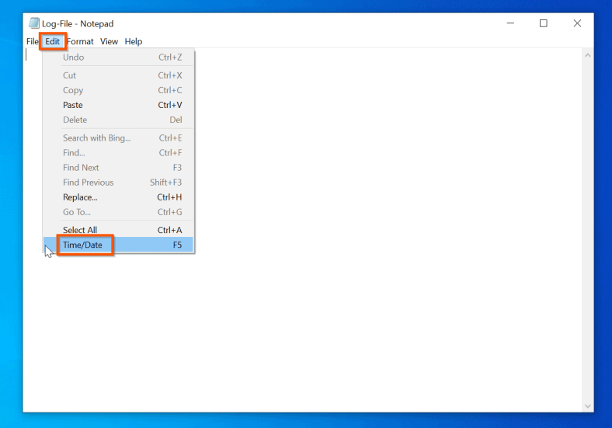Choose Find... in the Edit menu
The image size is (612, 428).
point(118,153)
